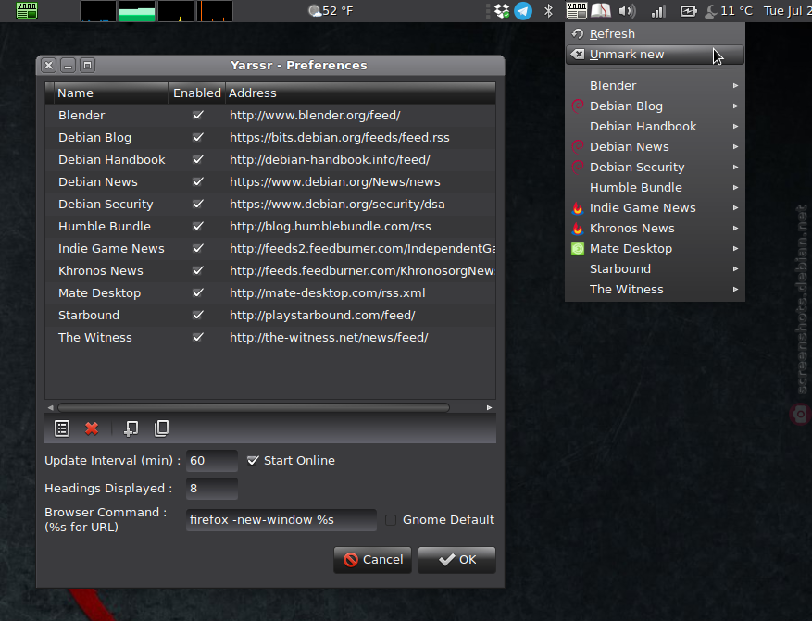Click the YARR applet icon at top-left panel

(27, 10)
